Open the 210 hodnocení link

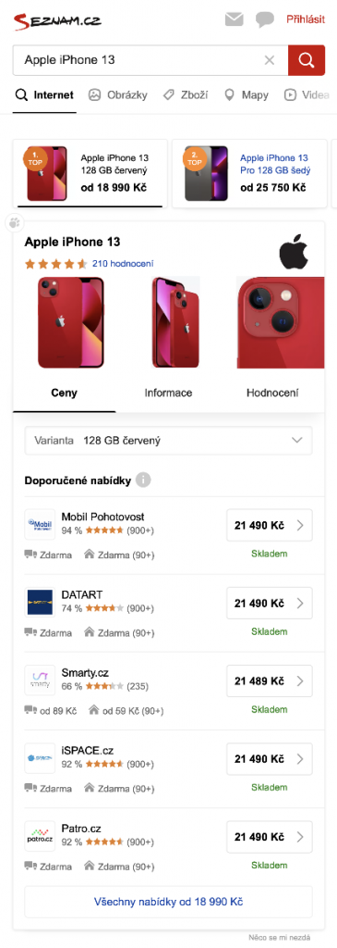123,264
